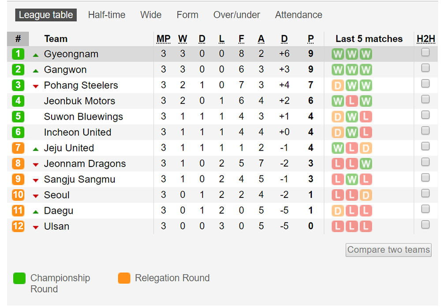Sort teams by the MP column header
This screenshot has height=308, width=441.
[x=163, y=39]
